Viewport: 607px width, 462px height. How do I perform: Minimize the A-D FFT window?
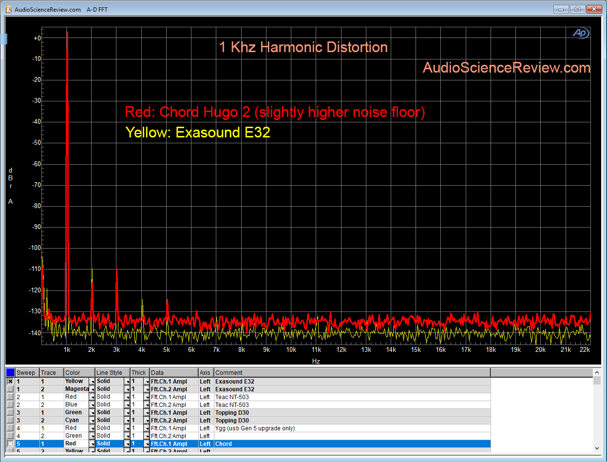point(561,9)
